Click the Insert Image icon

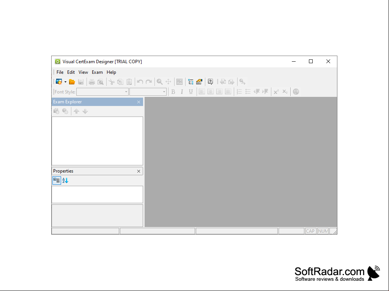(x=180, y=82)
